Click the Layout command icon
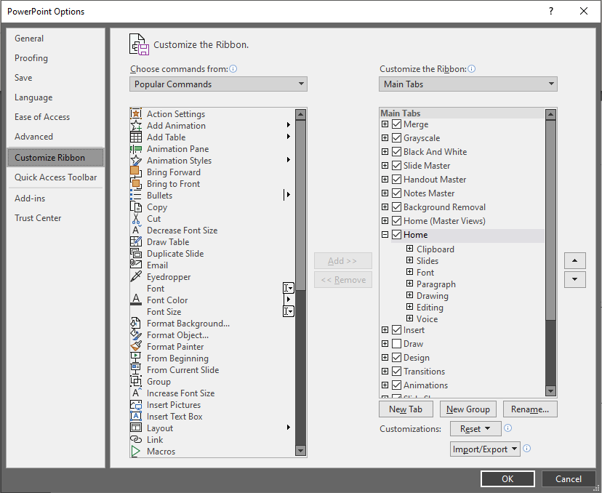The width and height of the screenshot is (602, 493). tap(136, 428)
